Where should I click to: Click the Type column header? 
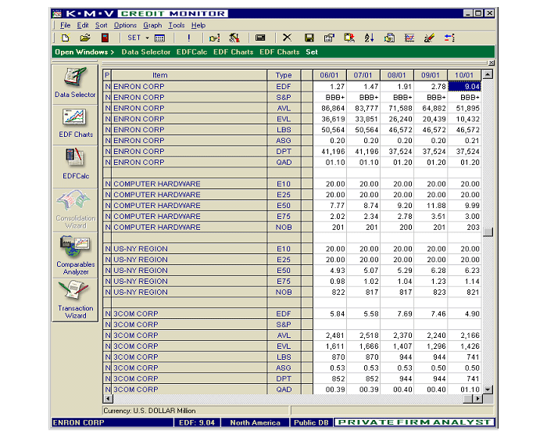[x=284, y=75]
